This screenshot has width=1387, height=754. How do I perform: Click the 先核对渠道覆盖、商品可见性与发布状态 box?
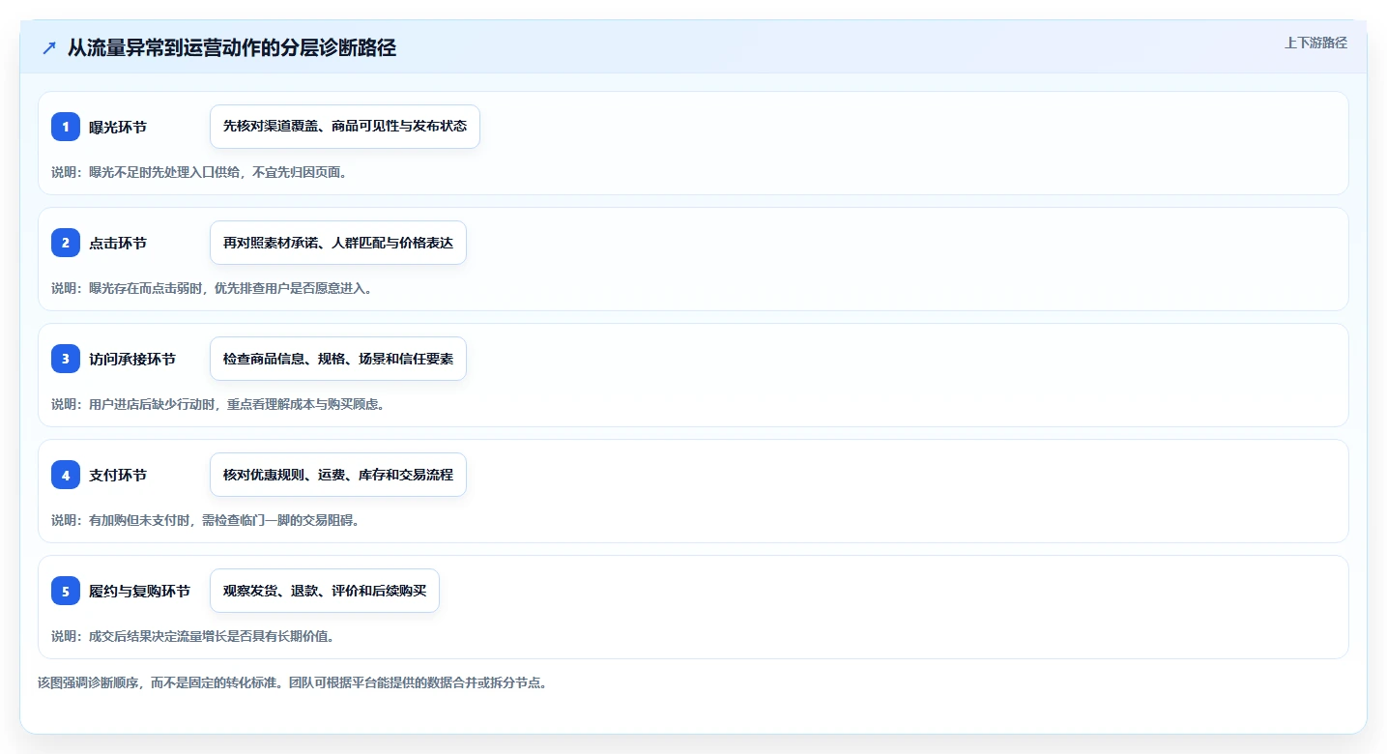pos(345,127)
